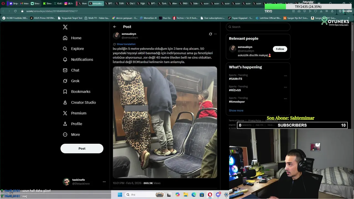354x199 pixels.
Task: Open Chat from the sidebar
Action: tap(71, 70)
